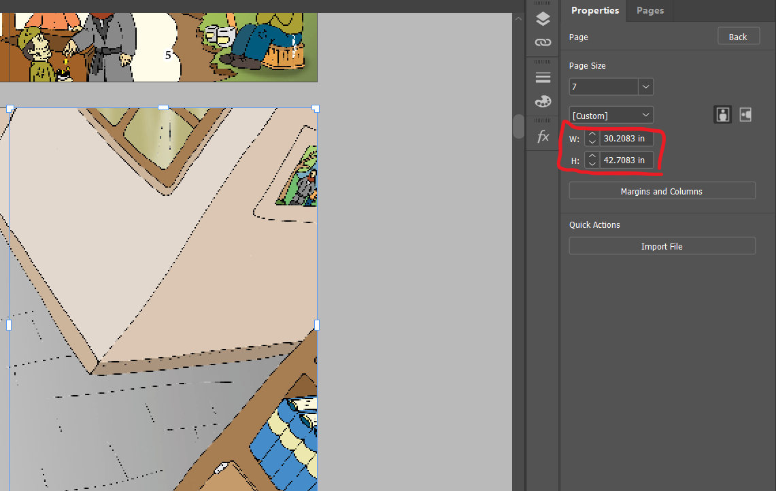Open the Effects panel via fx icon

tap(542, 135)
